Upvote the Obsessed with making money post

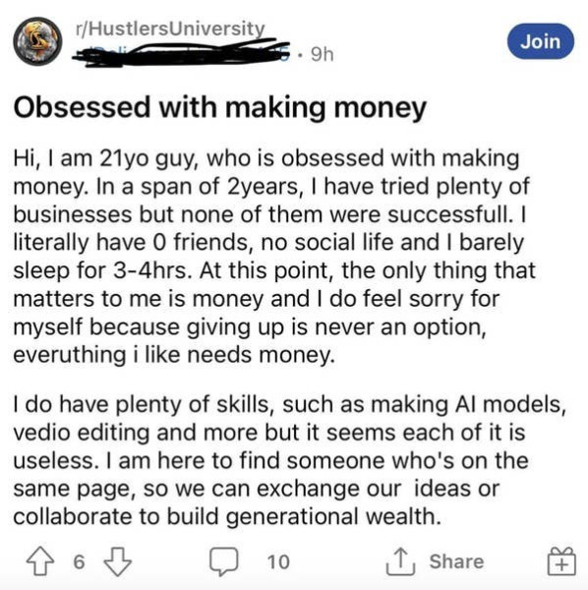[40, 561]
